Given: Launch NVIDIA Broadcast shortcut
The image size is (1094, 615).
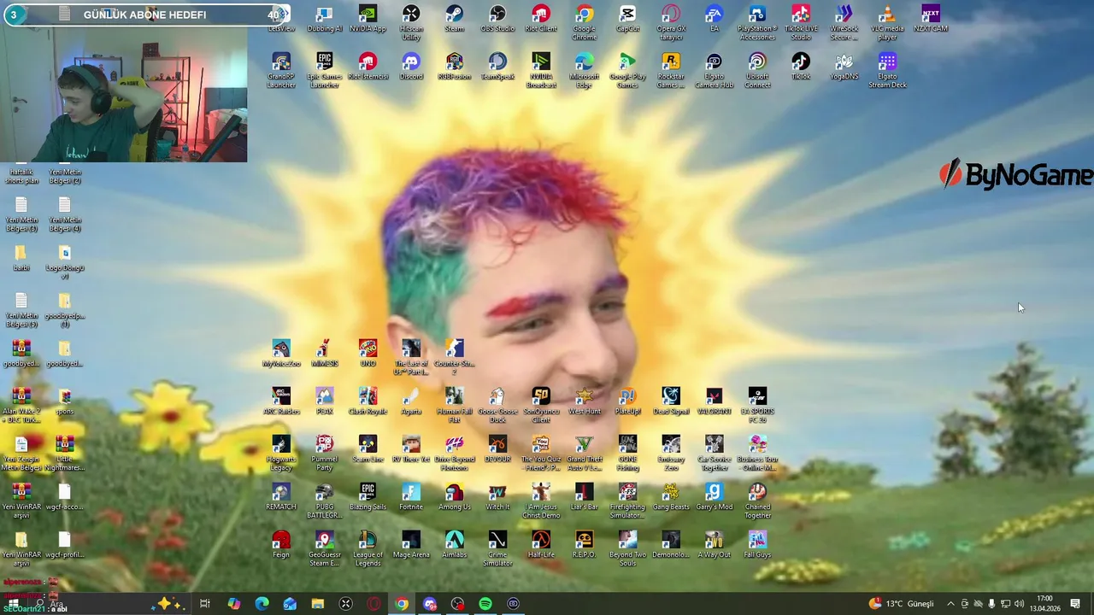Looking at the screenshot, I should (x=541, y=71).
